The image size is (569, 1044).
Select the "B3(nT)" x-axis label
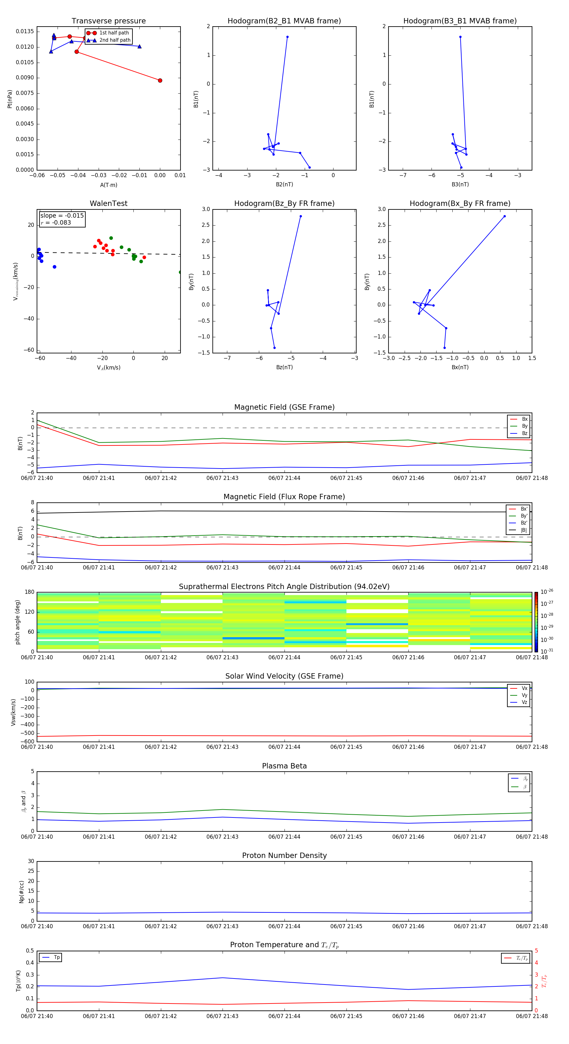[460, 185]
